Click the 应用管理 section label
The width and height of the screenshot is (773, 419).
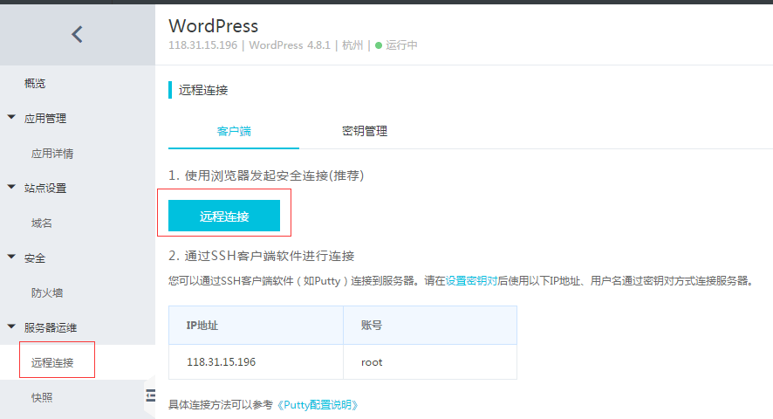point(45,119)
